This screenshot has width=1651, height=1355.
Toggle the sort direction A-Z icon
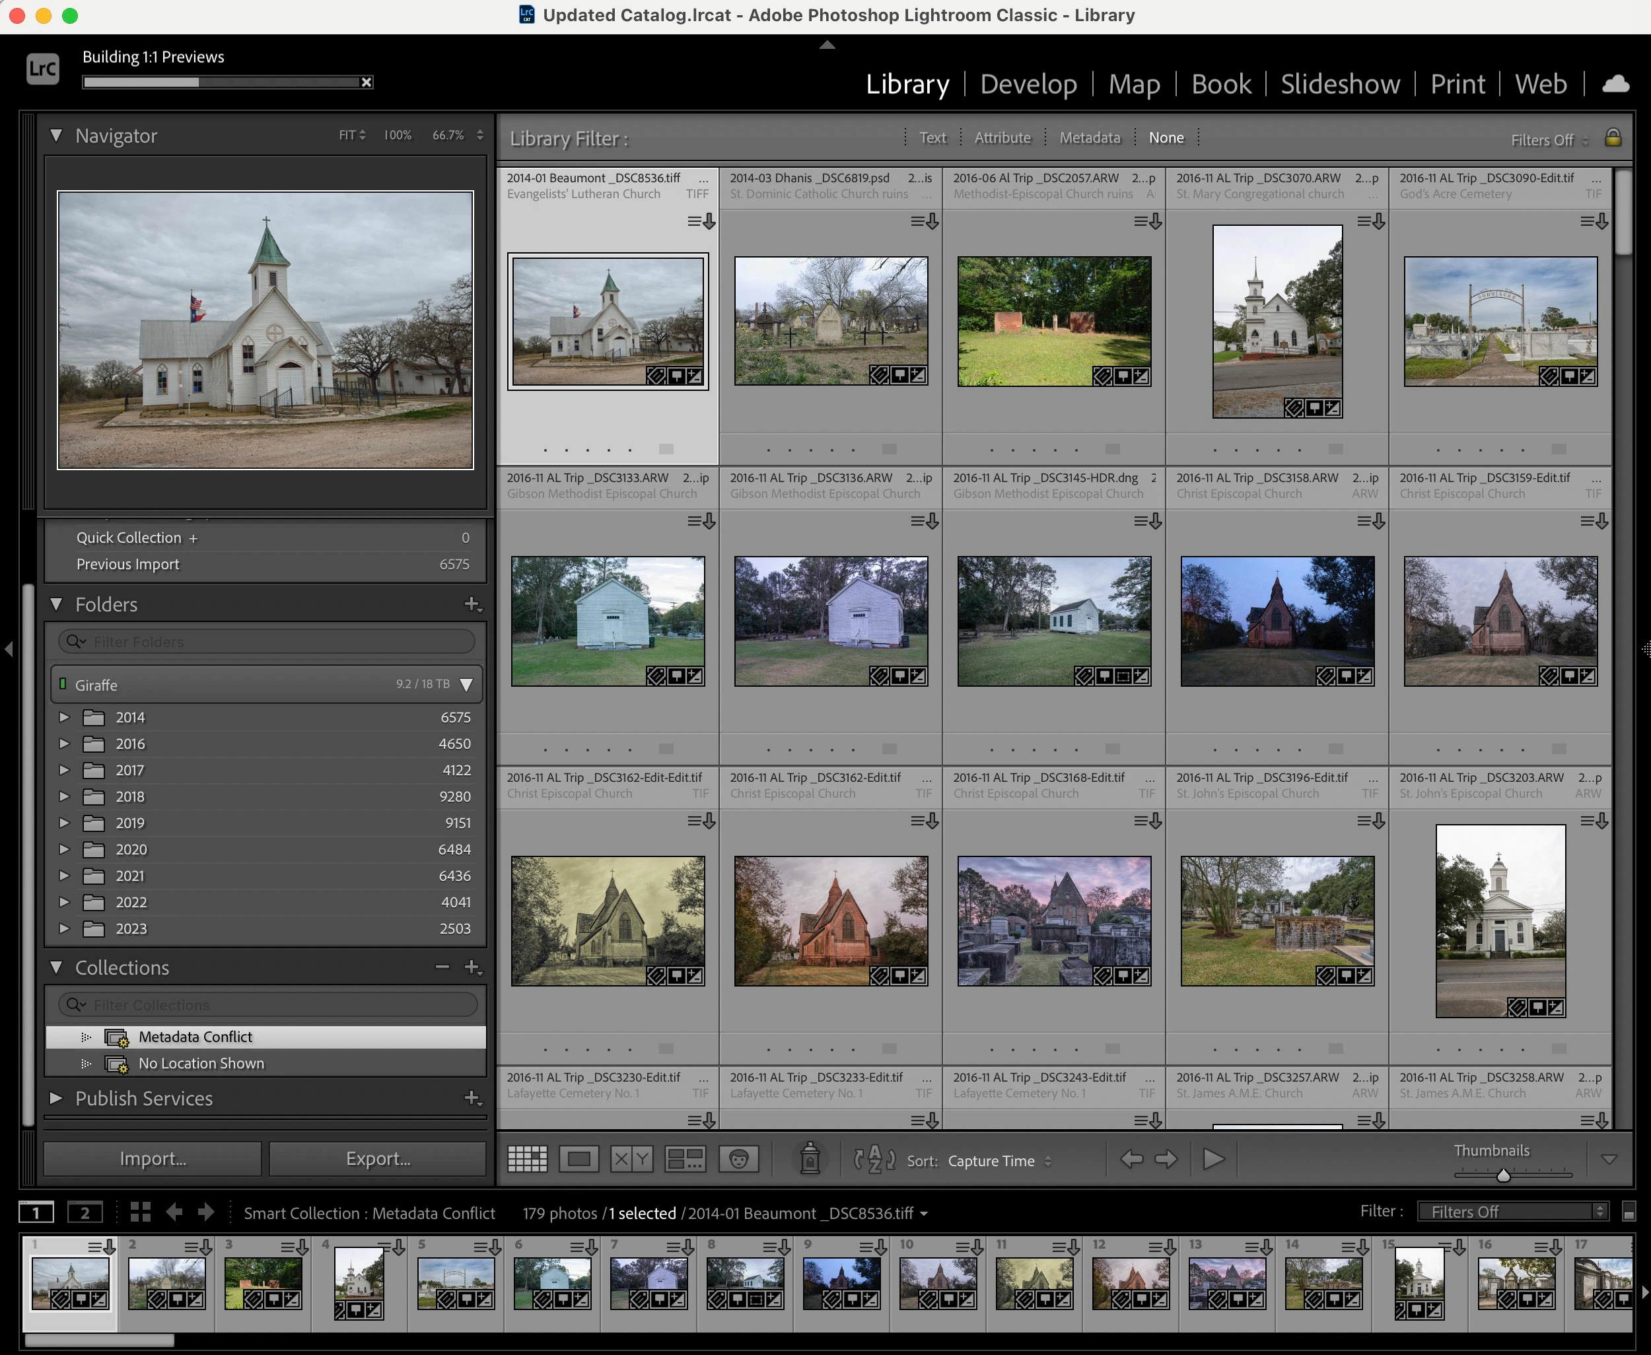874,1159
